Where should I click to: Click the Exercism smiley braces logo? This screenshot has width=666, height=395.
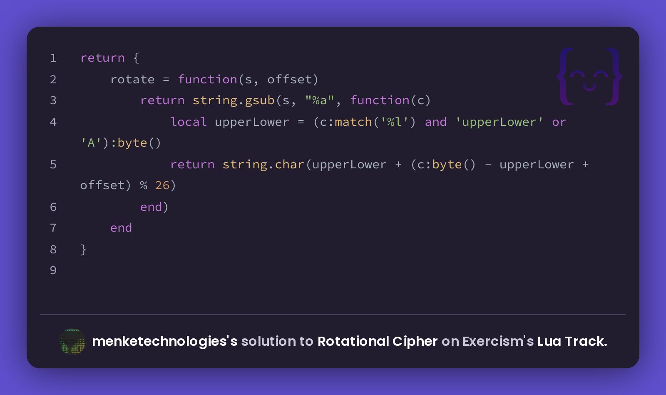589,77
